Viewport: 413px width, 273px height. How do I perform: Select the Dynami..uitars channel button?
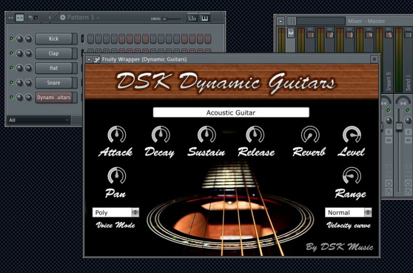[x=54, y=97]
